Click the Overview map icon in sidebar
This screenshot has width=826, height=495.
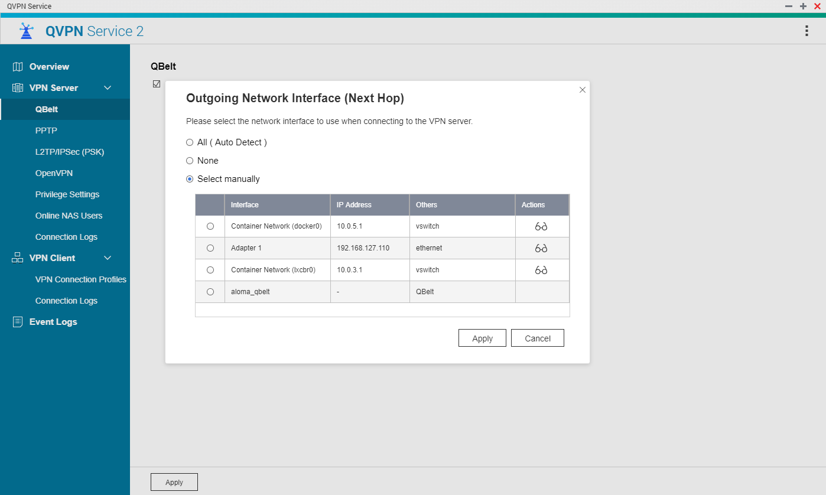[18, 67]
